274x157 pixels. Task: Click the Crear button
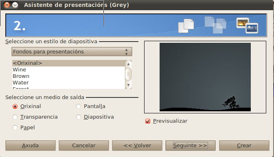[244, 146]
